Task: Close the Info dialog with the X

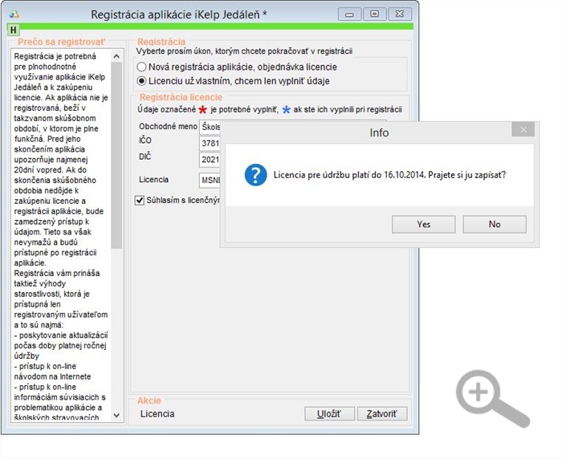Action: click(523, 129)
